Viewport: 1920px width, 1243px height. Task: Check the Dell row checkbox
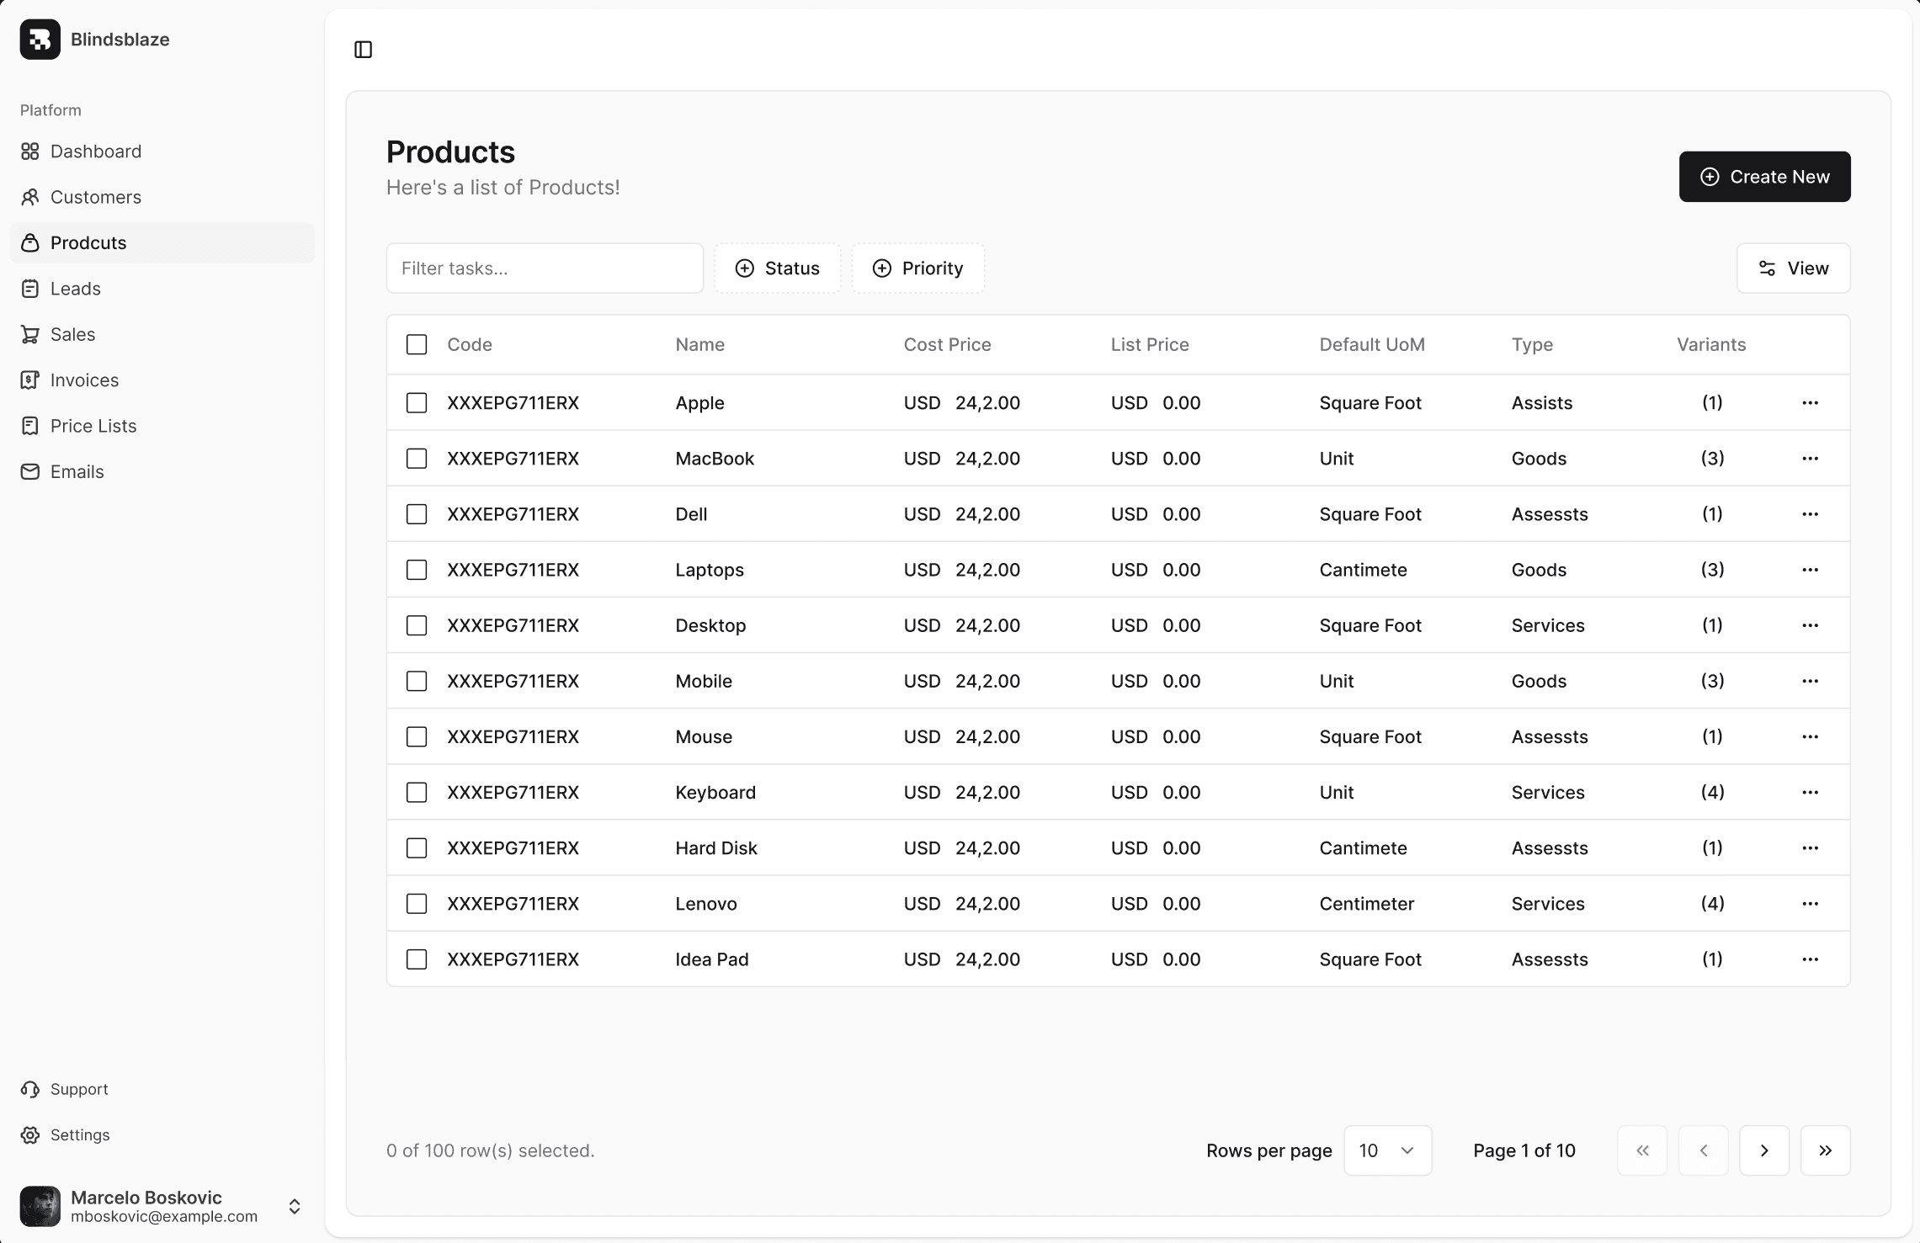tap(417, 514)
